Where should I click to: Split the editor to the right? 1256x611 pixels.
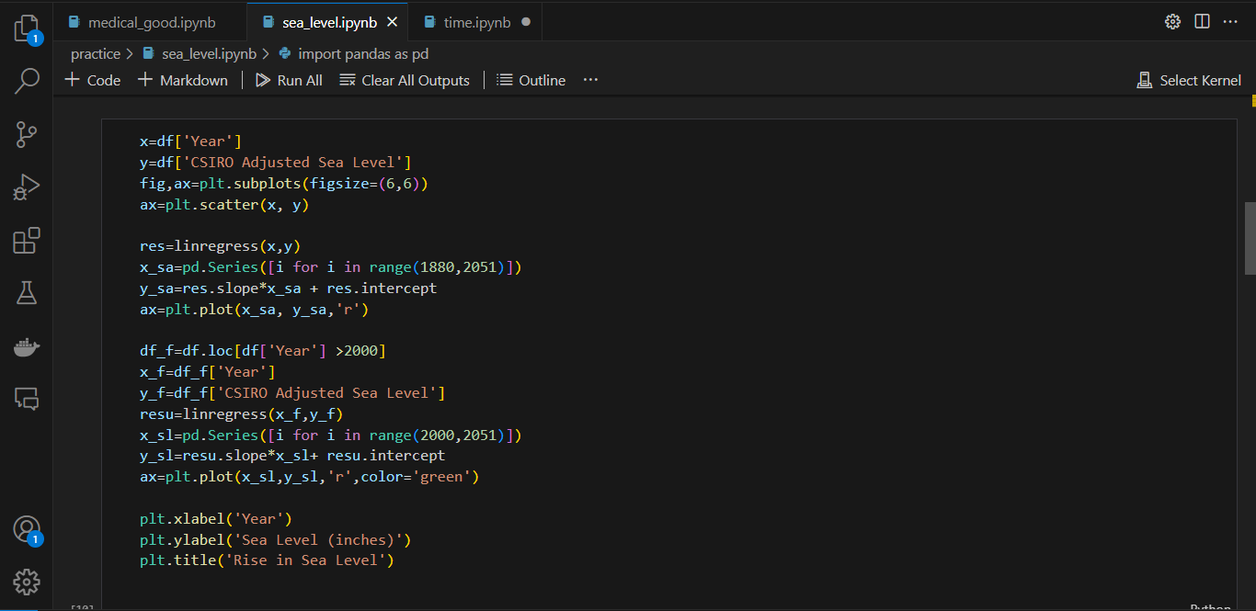(1202, 22)
